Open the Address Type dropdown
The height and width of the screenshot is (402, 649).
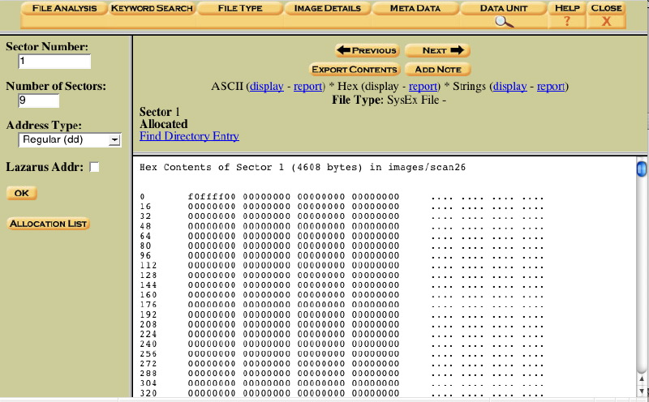(70, 139)
